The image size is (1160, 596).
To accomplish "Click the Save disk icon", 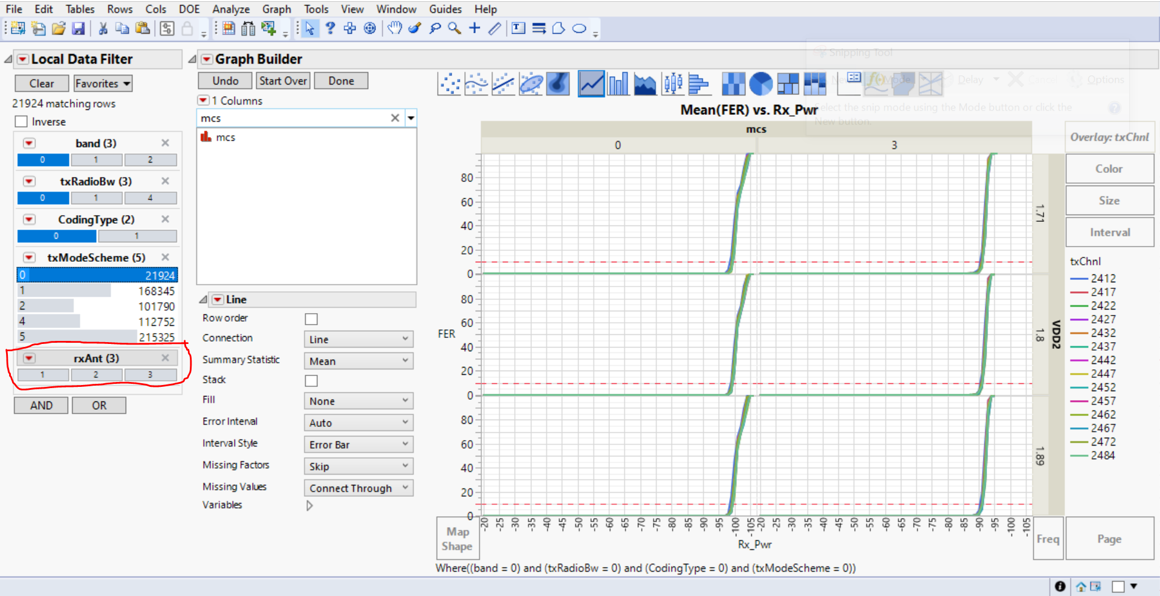I will pyautogui.click(x=78, y=28).
